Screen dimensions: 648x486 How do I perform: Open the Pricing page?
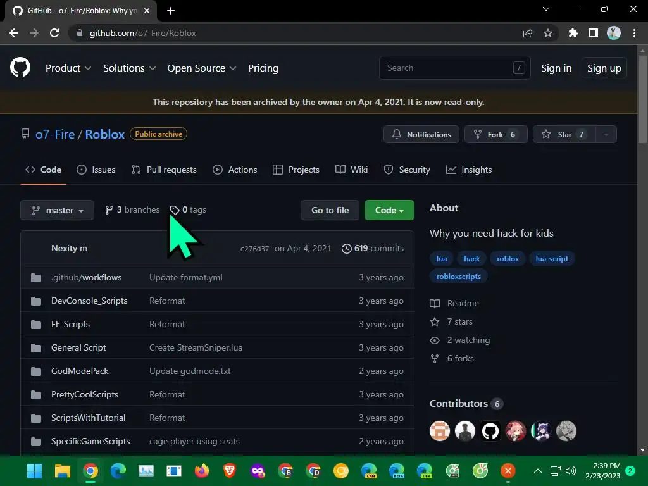[x=263, y=68]
